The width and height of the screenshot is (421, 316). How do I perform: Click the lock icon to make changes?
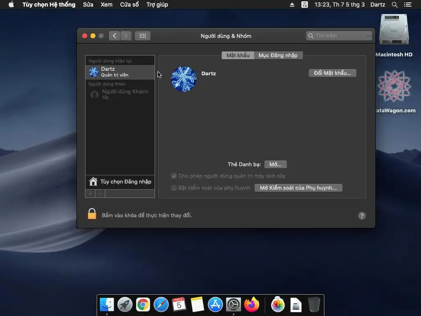click(x=92, y=214)
